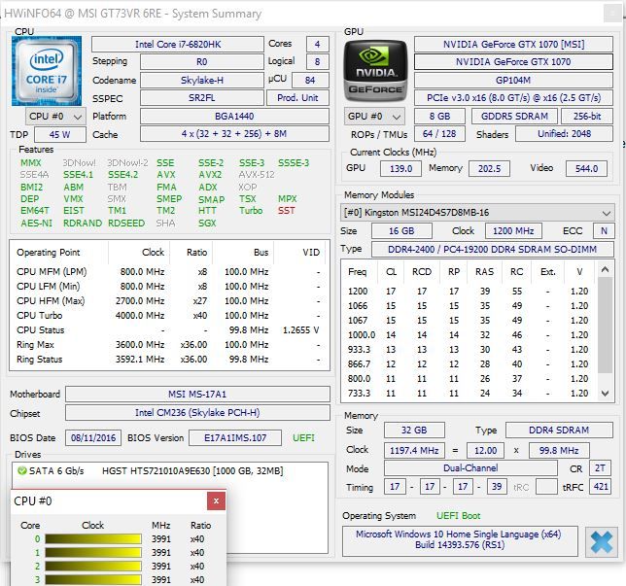Click the video clock 544.0 value
This screenshot has height=586, width=626.
click(x=586, y=168)
